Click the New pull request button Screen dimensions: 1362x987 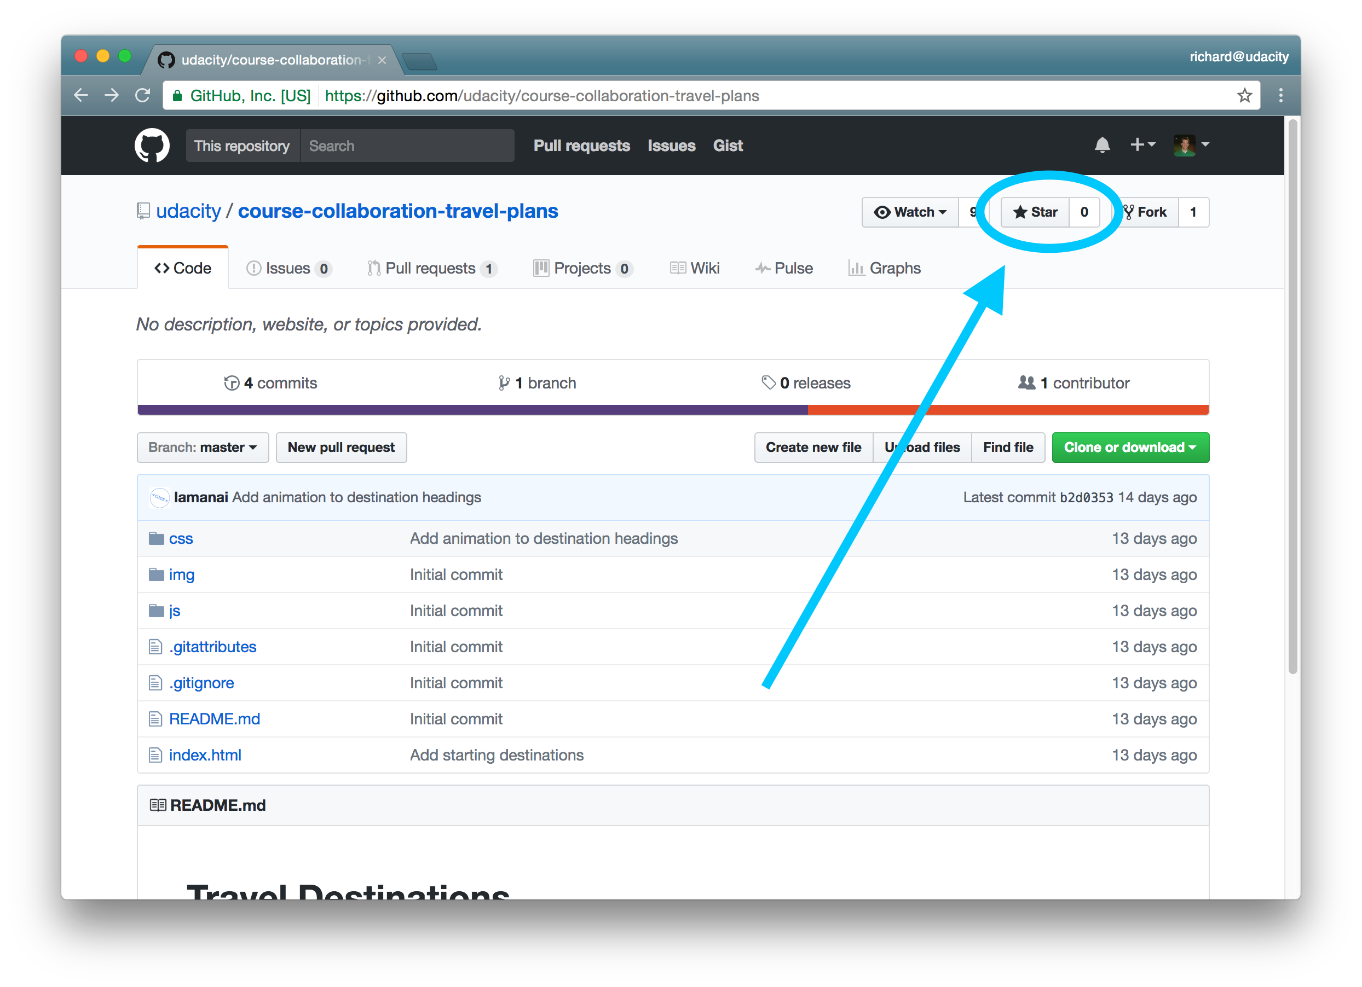pyautogui.click(x=341, y=448)
